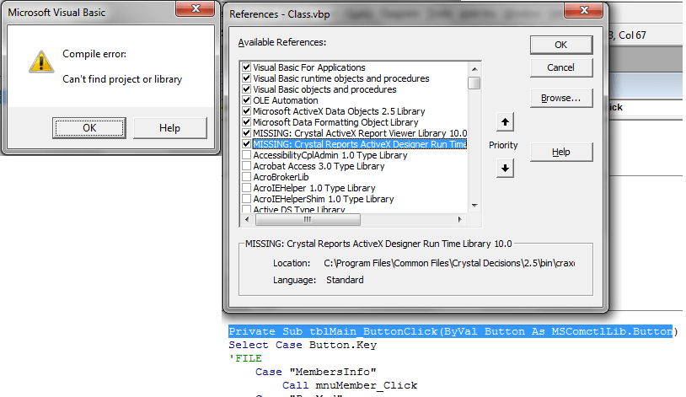Uncheck MISSING Crystal ActiveX Report Viewer Library
Screen dimensions: 686x397
[x=246, y=133]
